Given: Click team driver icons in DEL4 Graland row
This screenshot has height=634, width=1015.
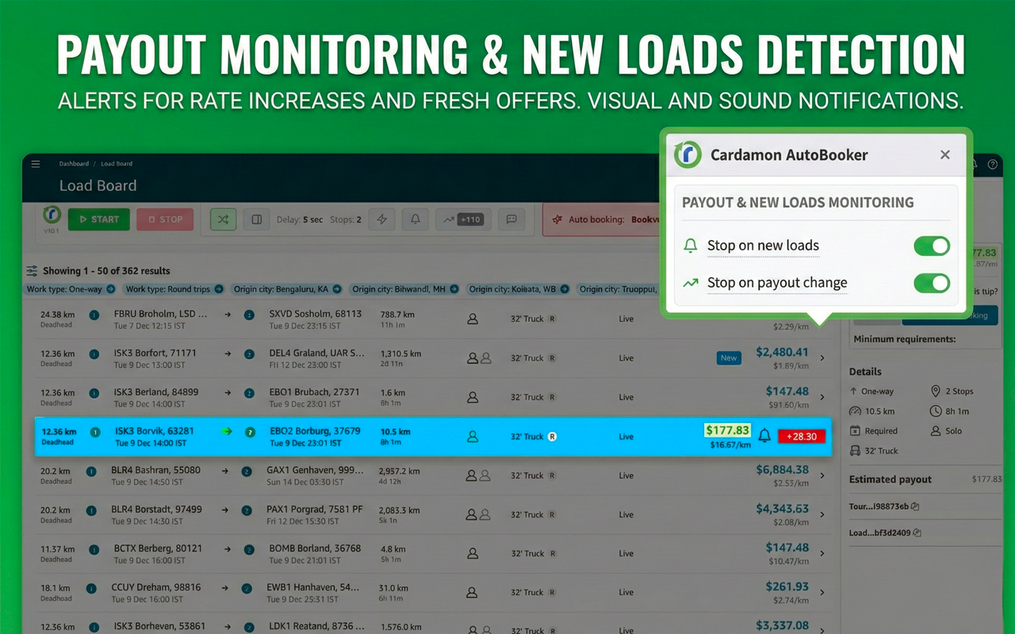Looking at the screenshot, I should point(479,358).
